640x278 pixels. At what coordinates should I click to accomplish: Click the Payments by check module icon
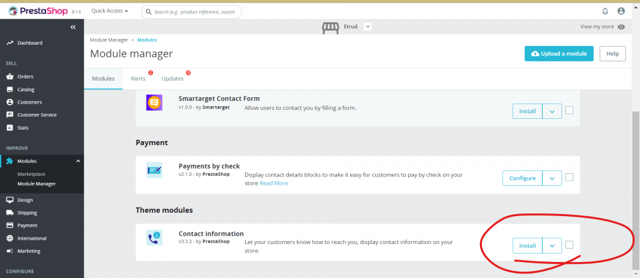tap(154, 170)
